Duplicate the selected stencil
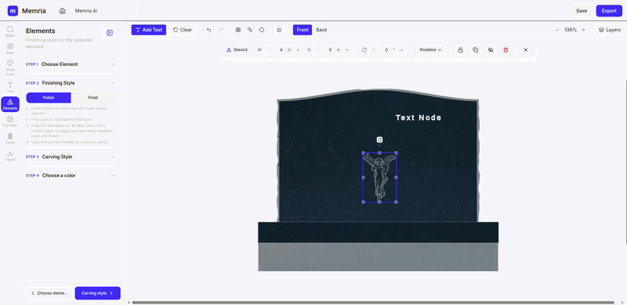The width and height of the screenshot is (627, 305). coord(476,50)
